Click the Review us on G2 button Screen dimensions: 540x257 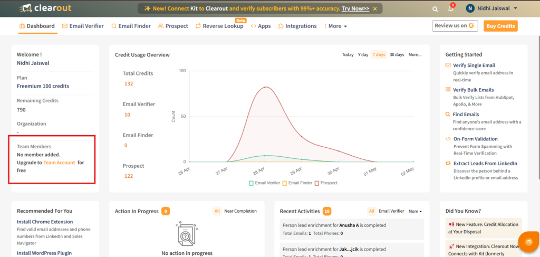[x=455, y=26]
